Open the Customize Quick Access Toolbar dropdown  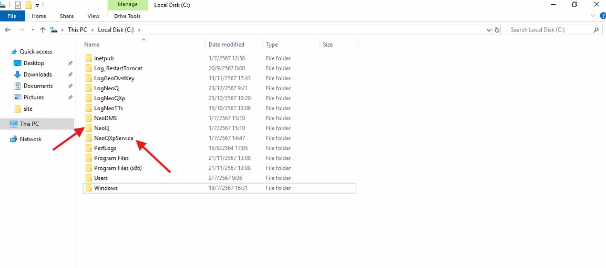[37, 5]
